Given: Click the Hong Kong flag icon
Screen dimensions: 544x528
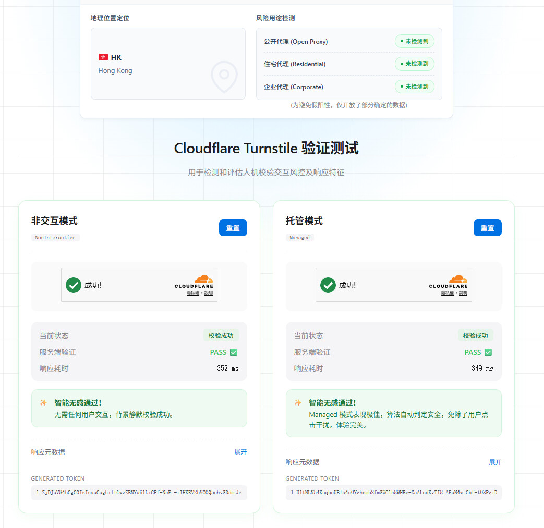Looking at the screenshot, I should click(x=103, y=57).
